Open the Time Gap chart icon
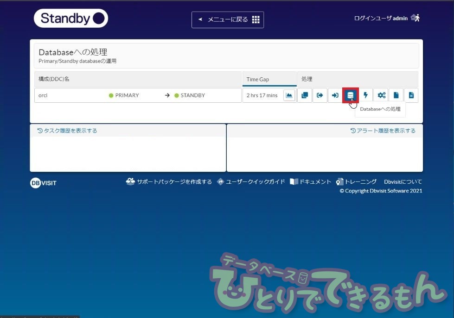 click(289, 95)
